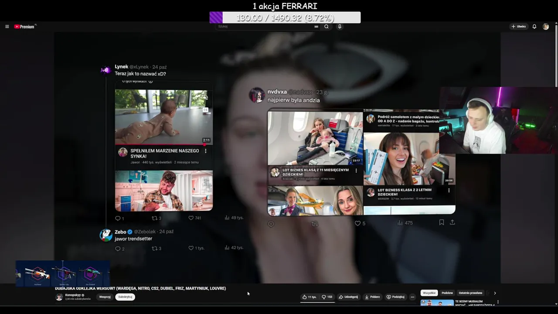The image size is (558, 314).
Task: Click views icon showing 475
Action: tap(400, 223)
